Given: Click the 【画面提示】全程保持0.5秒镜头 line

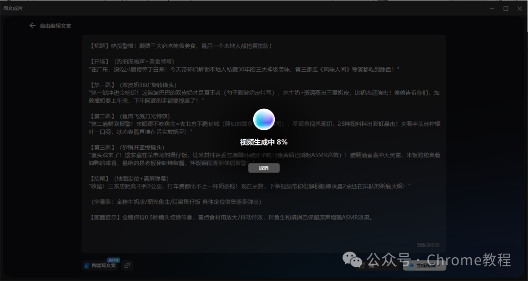Looking at the screenshot, I should click(x=231, y=218).
